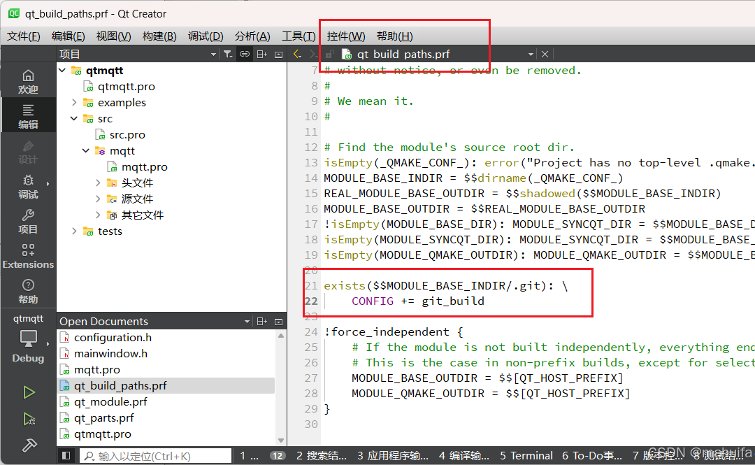This screenshot has width=755, height=465.
Task: Select qtmqtt.pro in project tree
Action: [126, 86]
